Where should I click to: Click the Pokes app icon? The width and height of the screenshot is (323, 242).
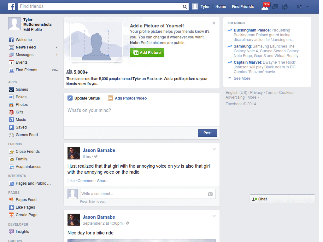(11, 97)
